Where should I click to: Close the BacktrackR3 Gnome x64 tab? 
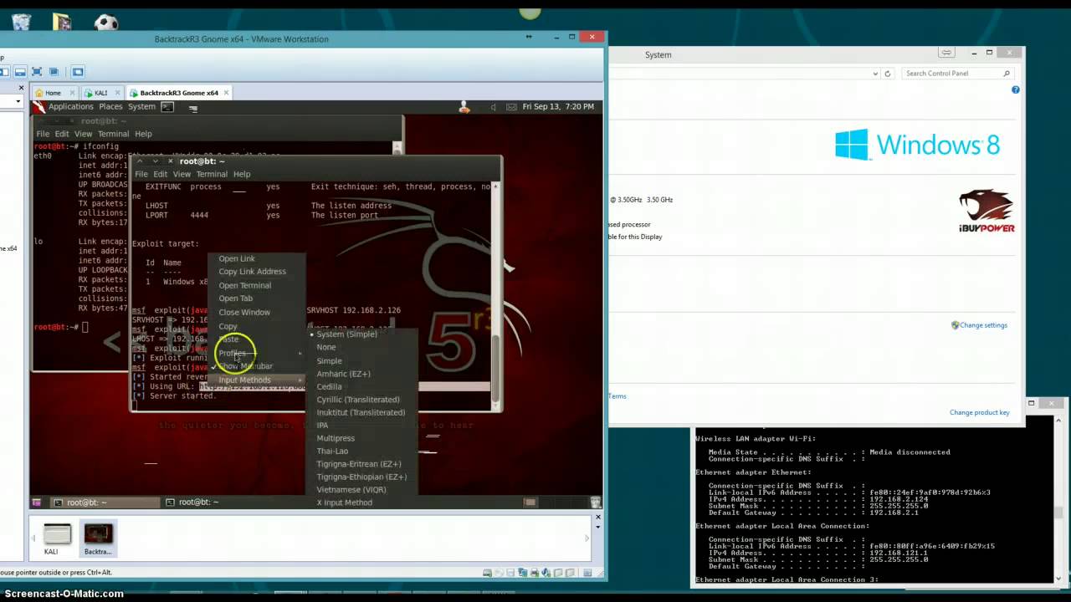pyautogui.click(x=227, y=93)
